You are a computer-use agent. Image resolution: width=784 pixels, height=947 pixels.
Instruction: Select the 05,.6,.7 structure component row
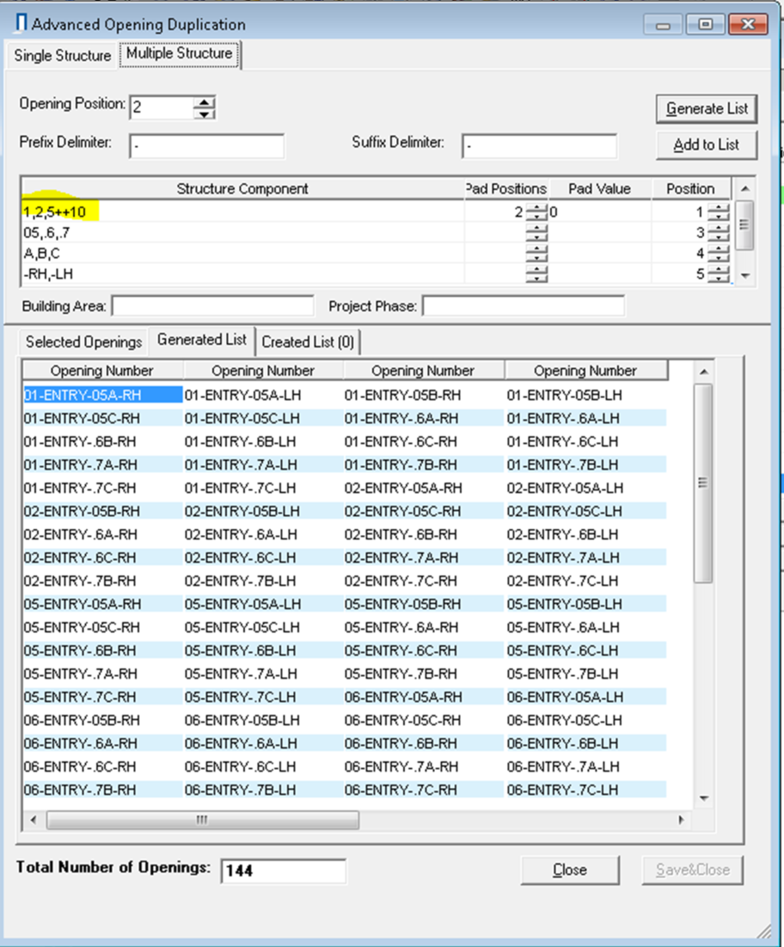(242, 232)
